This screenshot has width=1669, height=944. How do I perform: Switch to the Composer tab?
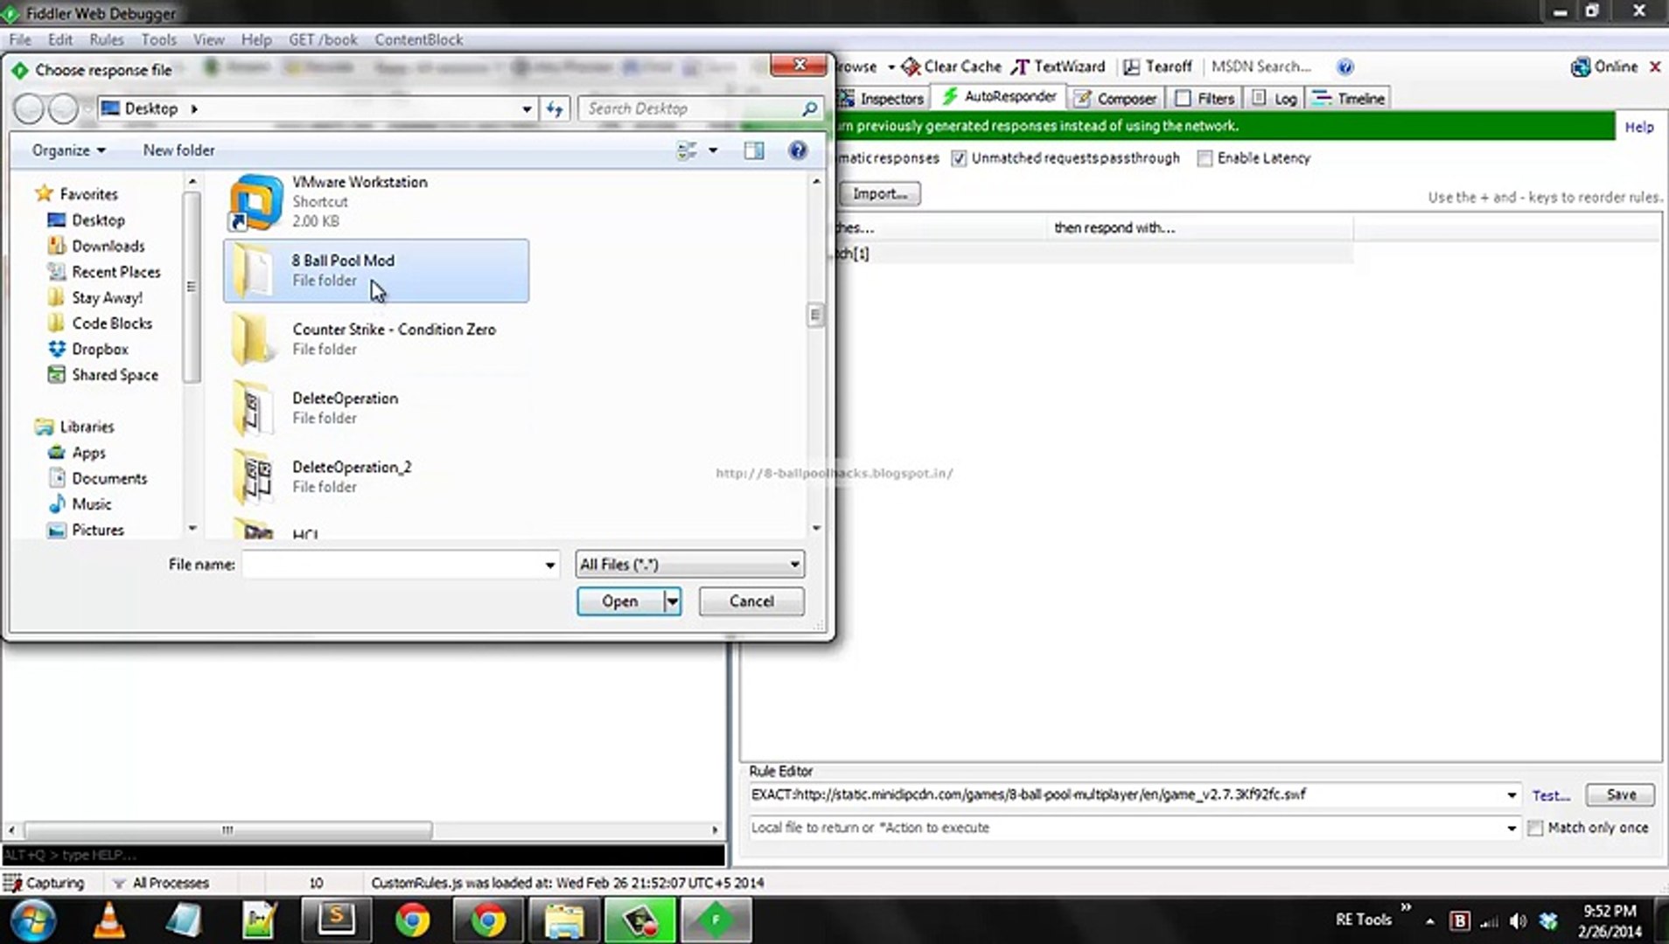click(1116, 99)
